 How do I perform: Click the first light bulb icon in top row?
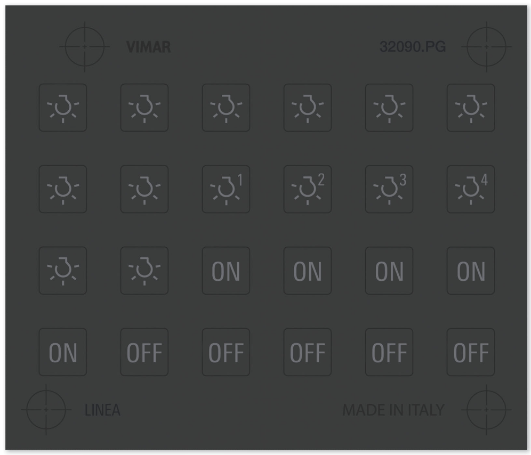click(63, 108)
